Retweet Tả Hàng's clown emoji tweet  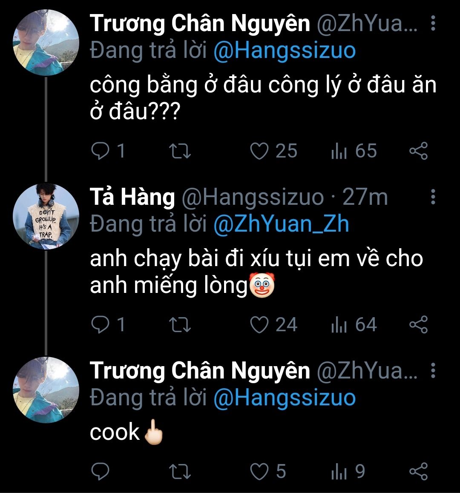(180, 325)
